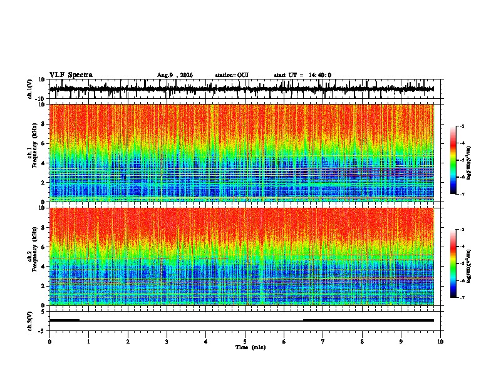Click the ch.2 spectrogram color scale bar

tap(453, 263)
